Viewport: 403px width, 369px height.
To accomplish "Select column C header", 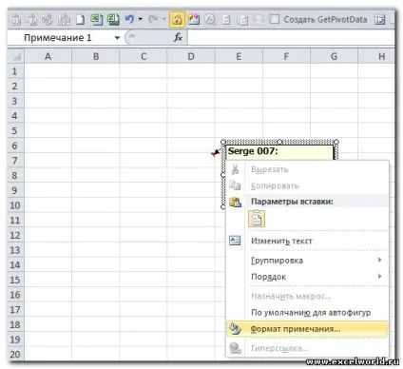I will (144, 56).
